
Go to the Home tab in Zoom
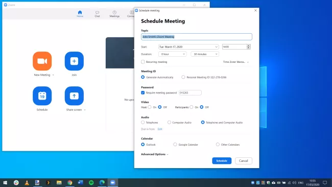80,14
